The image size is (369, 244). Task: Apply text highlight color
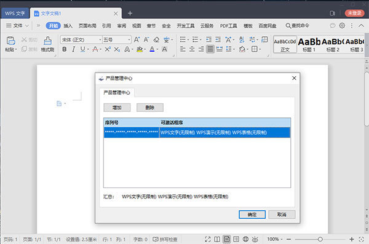pyautogui.click(x=140, y=49)
